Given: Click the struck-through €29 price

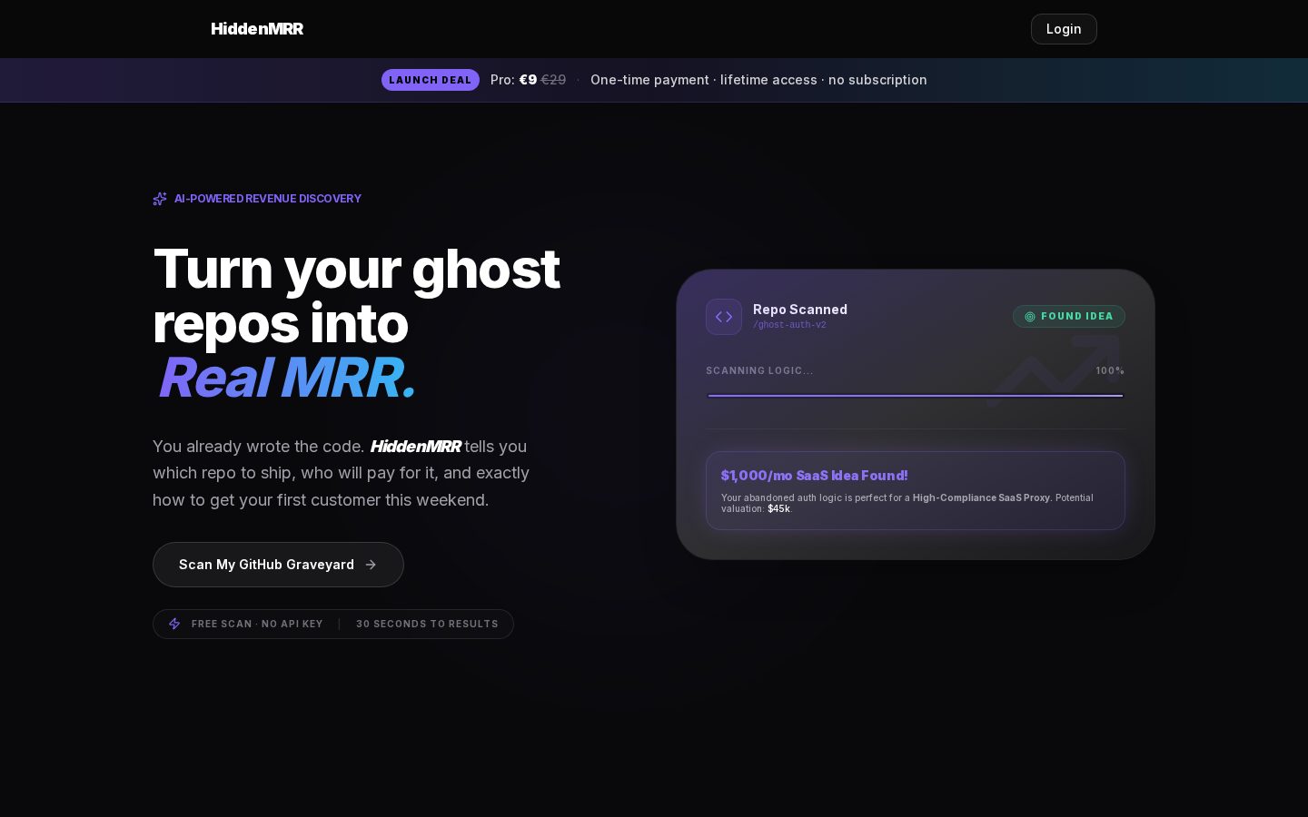Looking at the screenshot, I should coord(553,80).
